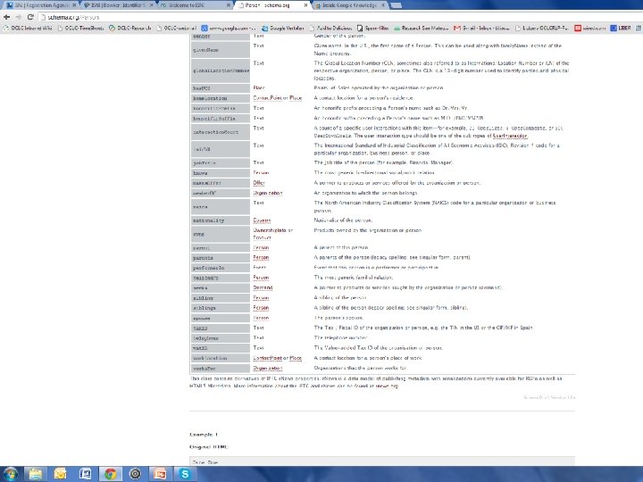Image resolution: width=643 pixels, height=482 pixels.
Task: Click the Place link in homeLocation row
Action: pos(296,98)
